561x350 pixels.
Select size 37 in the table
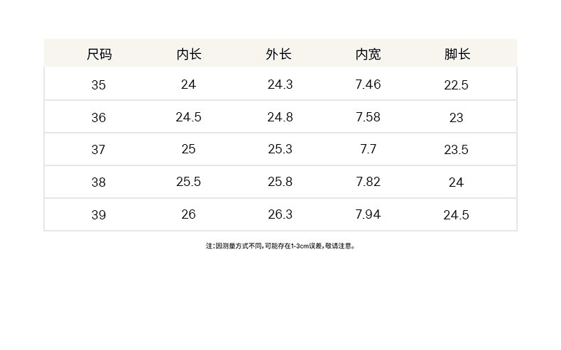[99, 150]
